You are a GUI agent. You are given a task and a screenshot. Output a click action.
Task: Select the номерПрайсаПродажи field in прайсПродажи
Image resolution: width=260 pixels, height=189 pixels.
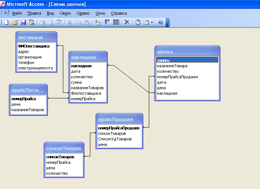pyautogui.click(x=119, y=128)
